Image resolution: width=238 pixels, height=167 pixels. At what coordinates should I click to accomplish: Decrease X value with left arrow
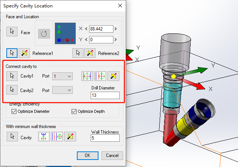(x=86, y=29)
